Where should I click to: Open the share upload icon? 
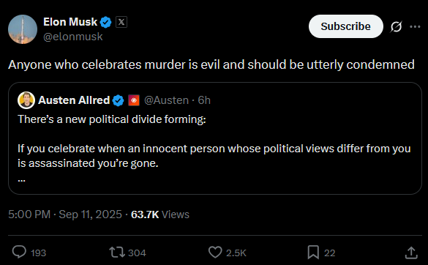[x=411, y=253]
